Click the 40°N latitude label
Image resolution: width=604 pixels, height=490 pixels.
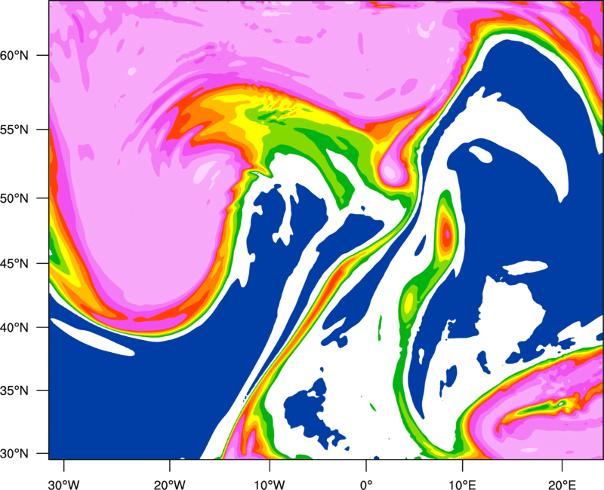click(14, 328)
